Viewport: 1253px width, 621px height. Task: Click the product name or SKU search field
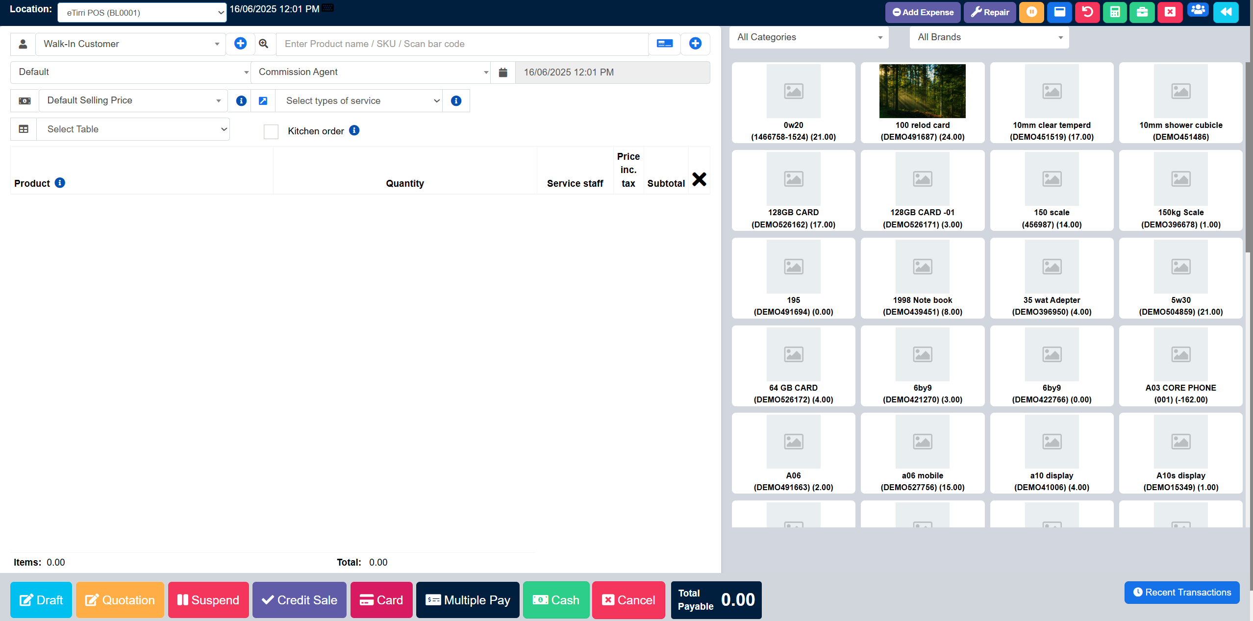[462, 44]
